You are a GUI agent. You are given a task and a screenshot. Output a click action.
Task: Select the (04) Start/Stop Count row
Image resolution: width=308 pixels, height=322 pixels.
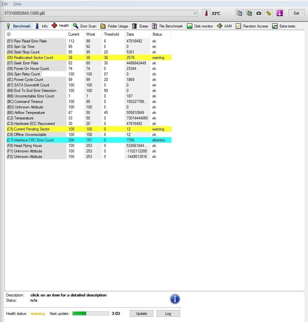tap(89, 52)
